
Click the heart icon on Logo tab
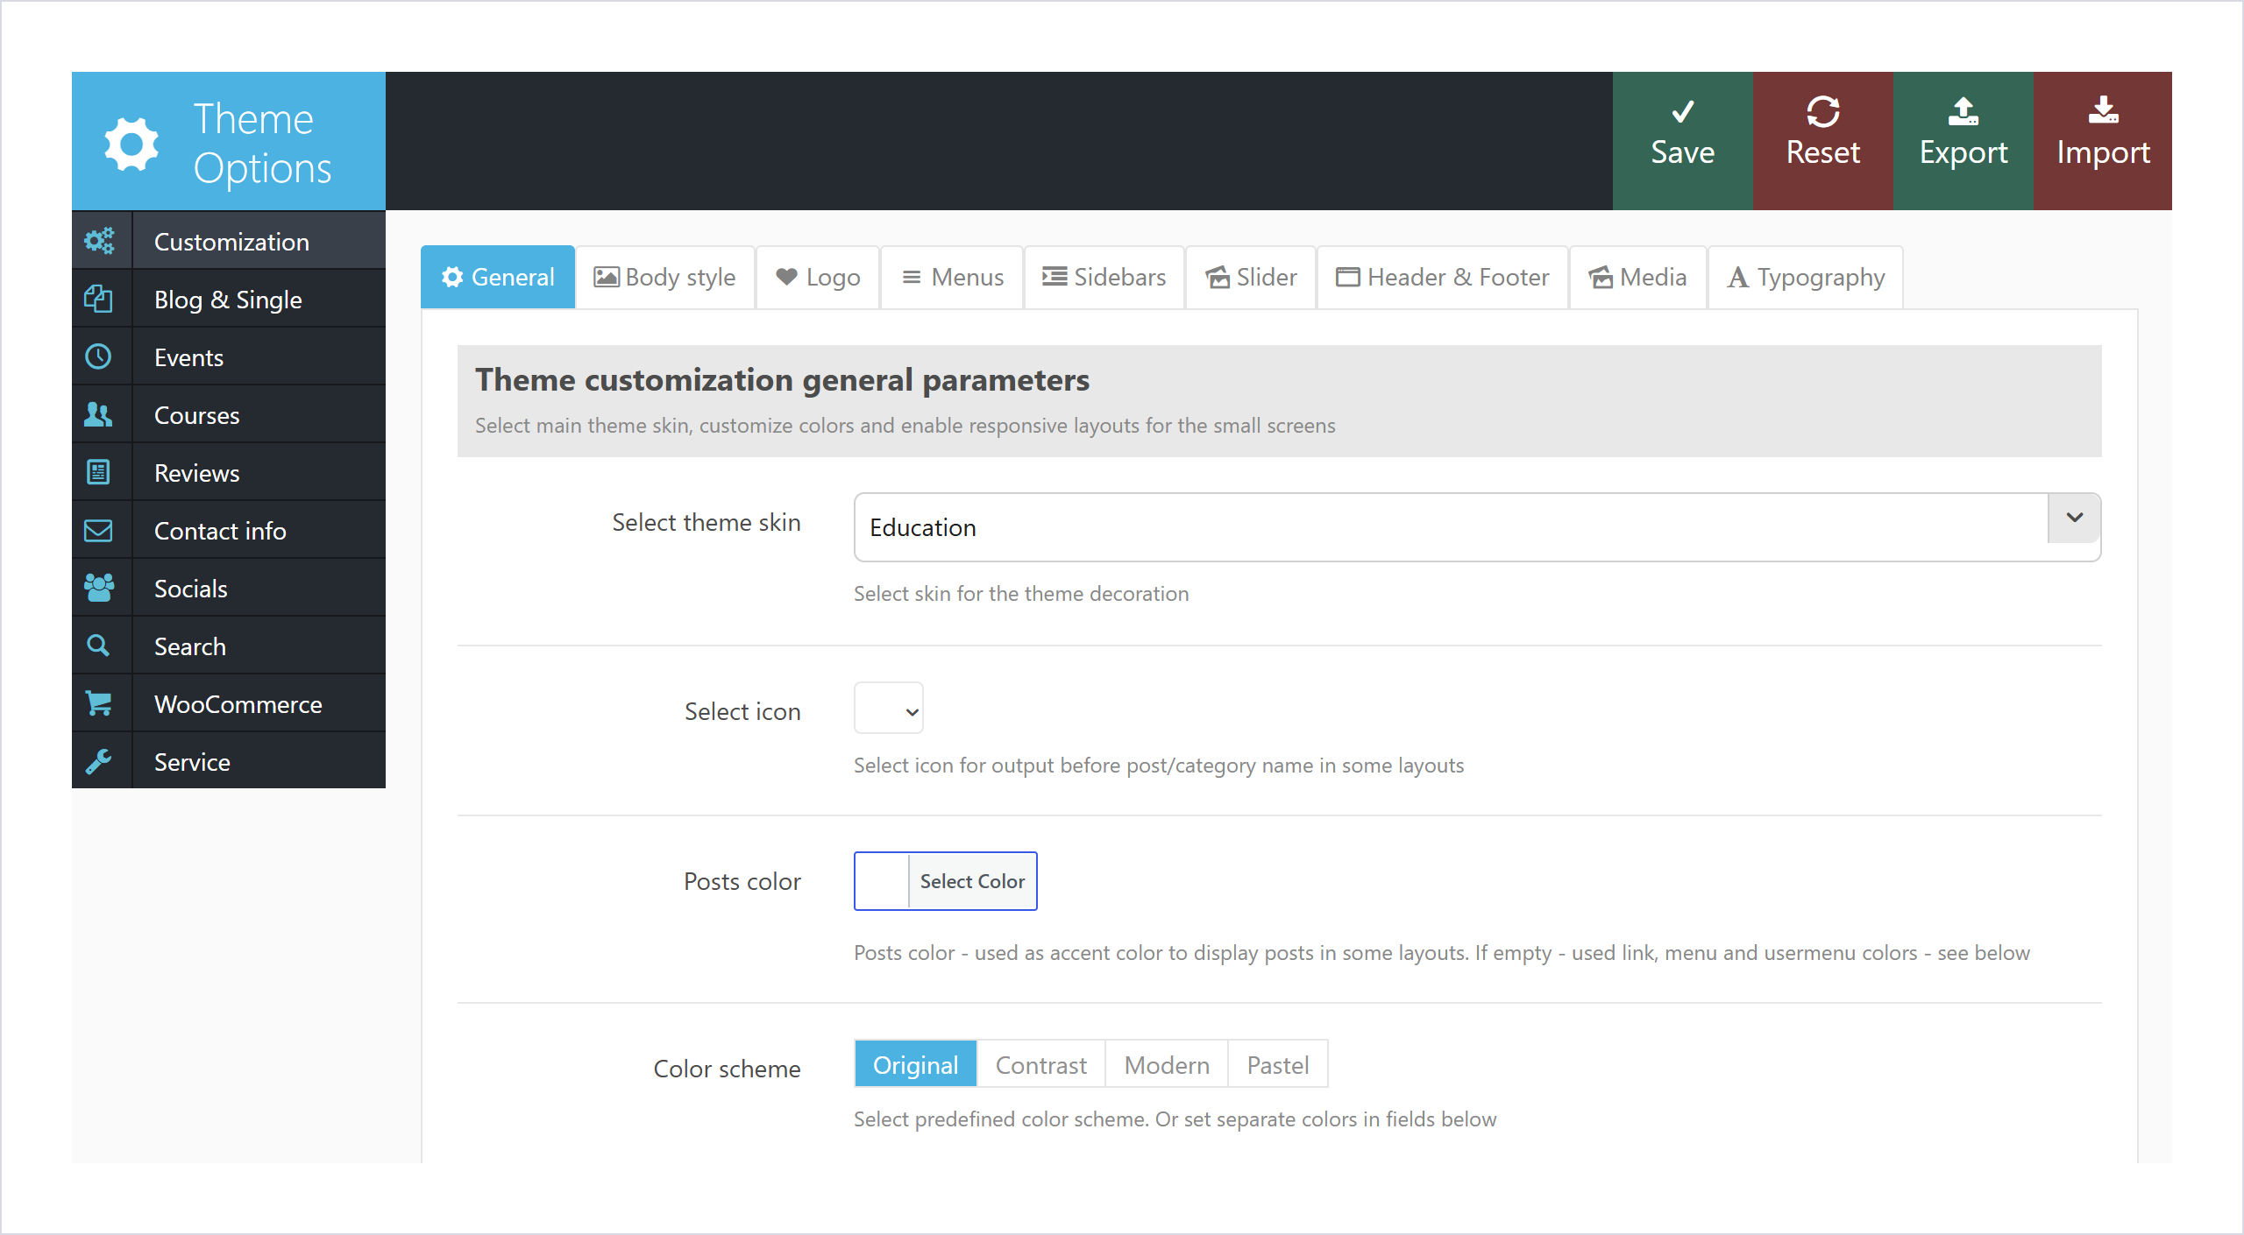786,277
